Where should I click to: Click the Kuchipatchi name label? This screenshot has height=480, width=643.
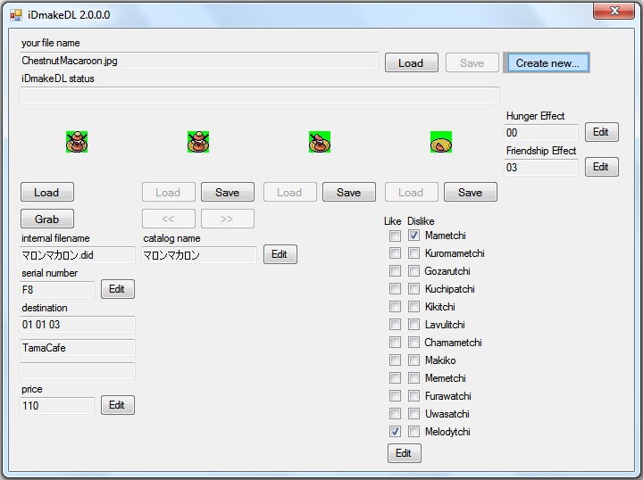coord(450,289)
